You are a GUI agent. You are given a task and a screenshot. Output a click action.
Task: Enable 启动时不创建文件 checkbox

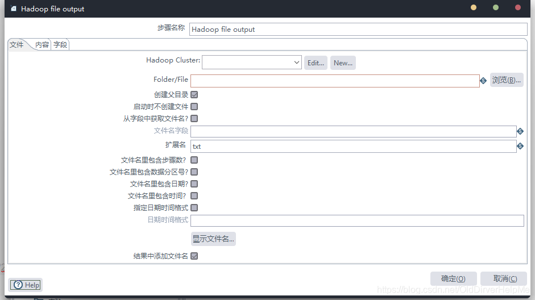194,106
